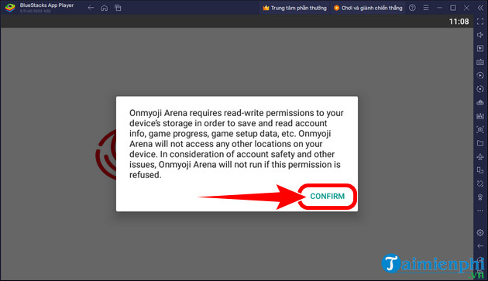Click the sidebar Android back arrow

(x=480, y=246)
